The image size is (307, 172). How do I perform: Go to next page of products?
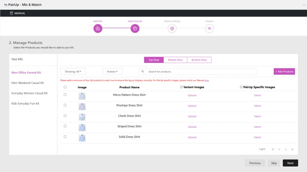(x=286, y=149)
